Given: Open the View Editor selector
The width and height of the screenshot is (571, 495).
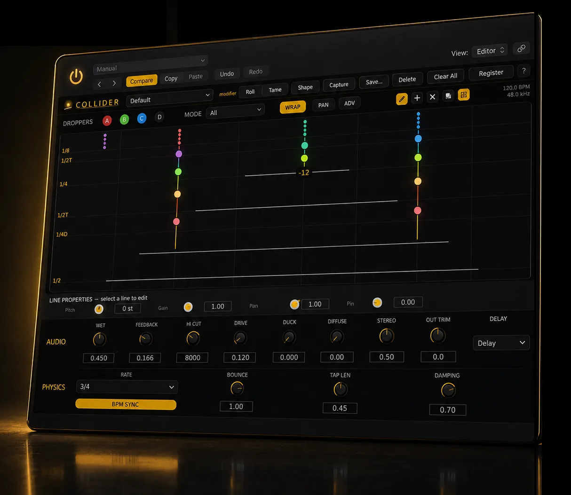Looking at the screenshot, I should pos(490,51).
